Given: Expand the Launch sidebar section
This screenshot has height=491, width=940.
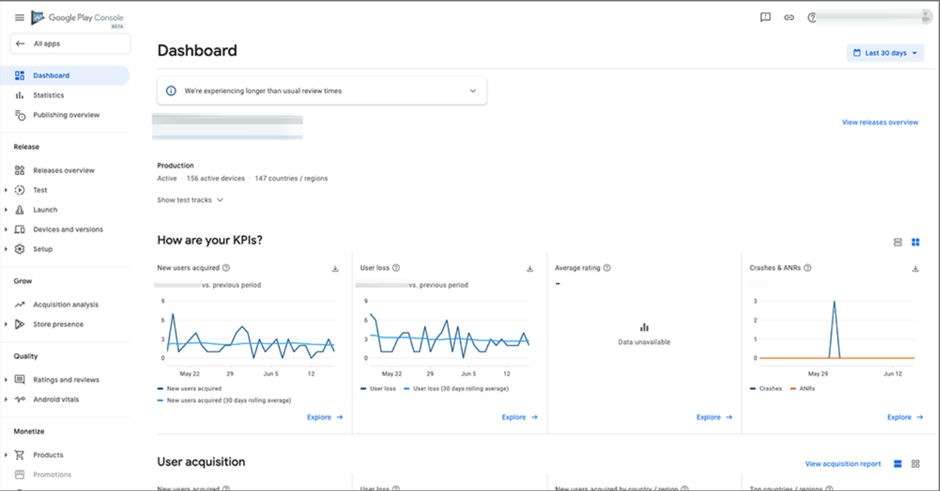Looking at the screenshot, I should coord(6,210).
